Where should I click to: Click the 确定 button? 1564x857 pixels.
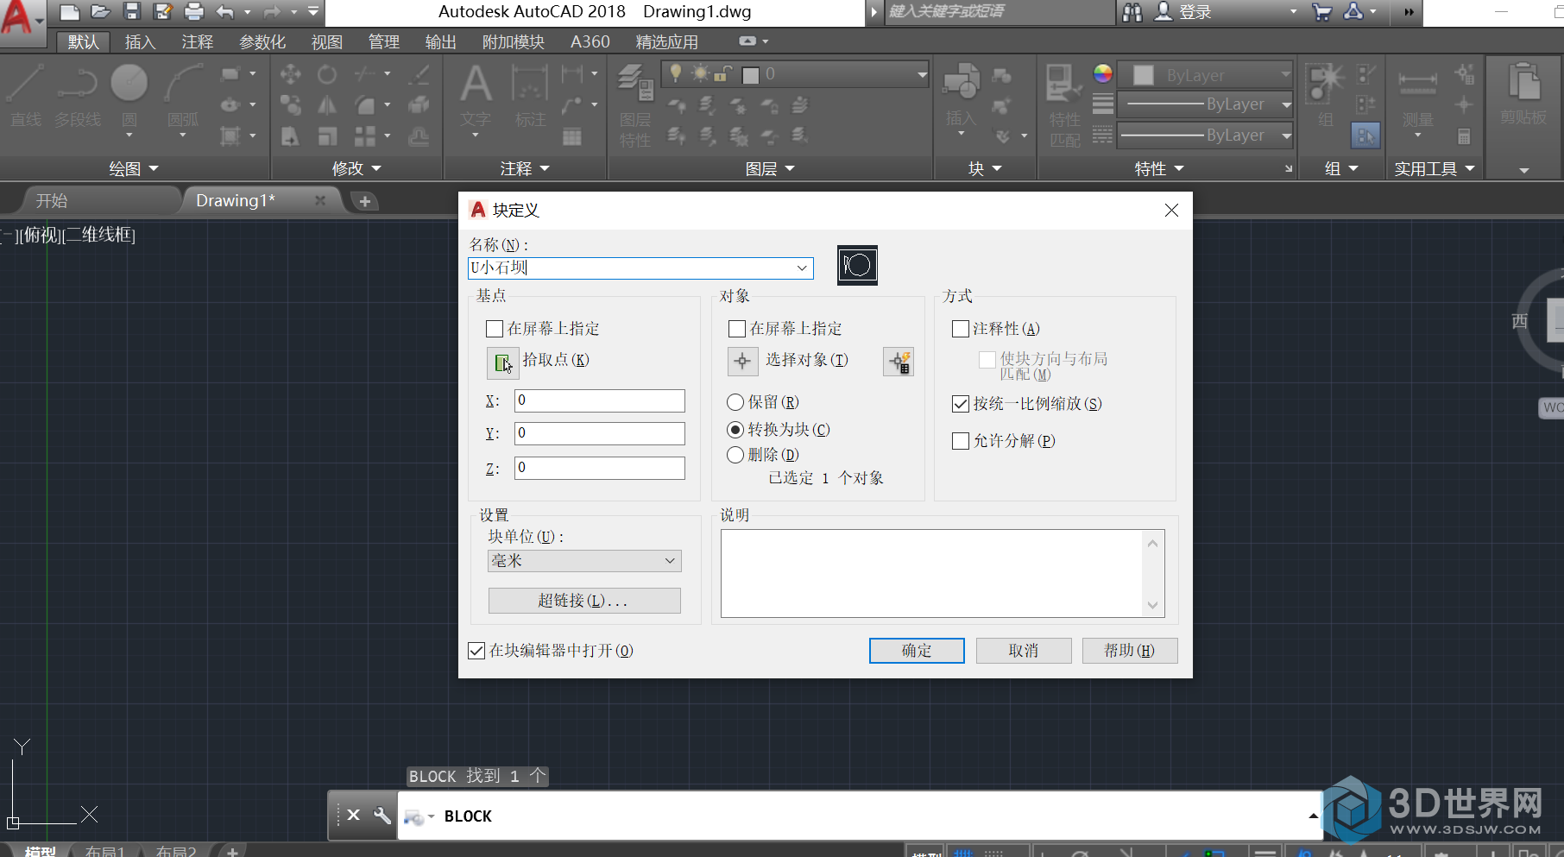(x=917, y=651)
